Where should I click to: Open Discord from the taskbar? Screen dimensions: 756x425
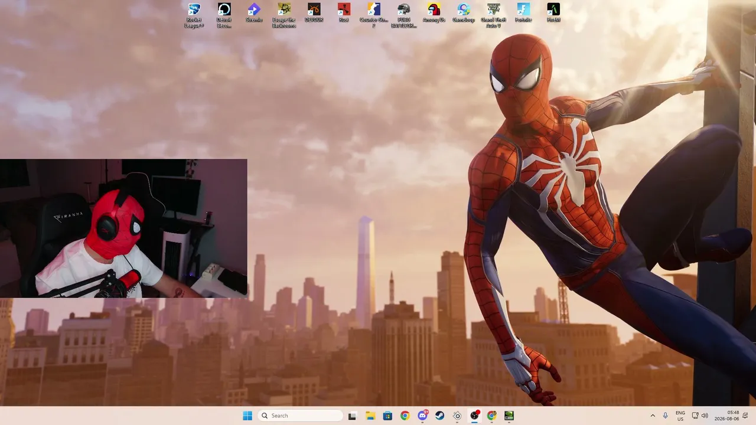422,416
